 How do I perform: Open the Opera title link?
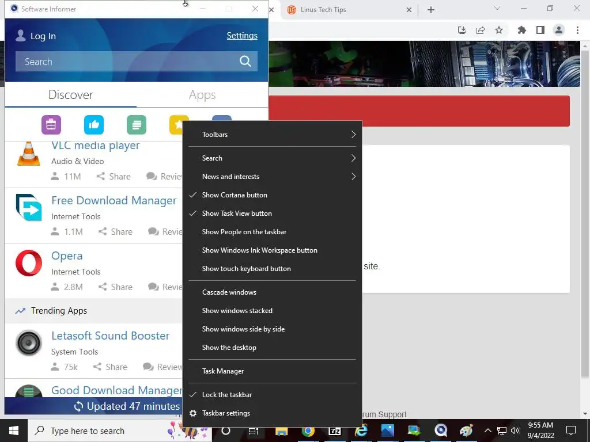[x=67, y=256]
